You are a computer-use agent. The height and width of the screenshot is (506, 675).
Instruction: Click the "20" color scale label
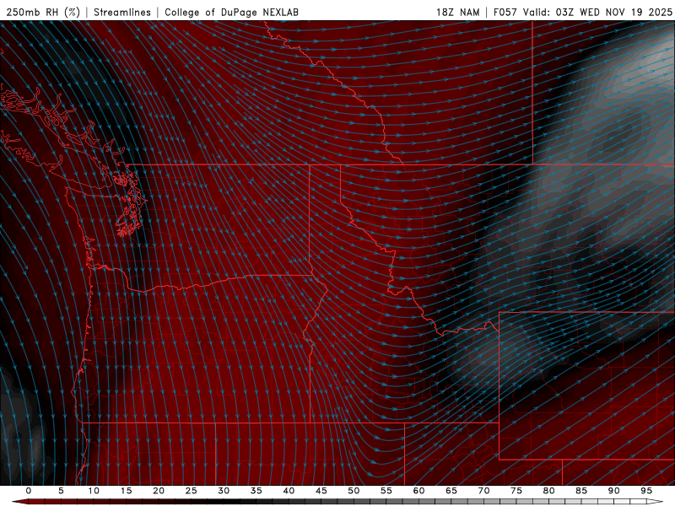[x=159, y=491]
